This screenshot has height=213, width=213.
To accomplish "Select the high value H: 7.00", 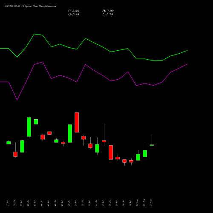I will (x=108, y=11).
